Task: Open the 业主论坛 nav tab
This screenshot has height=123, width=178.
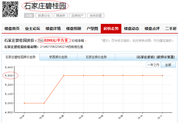Action: click(32, 29)
